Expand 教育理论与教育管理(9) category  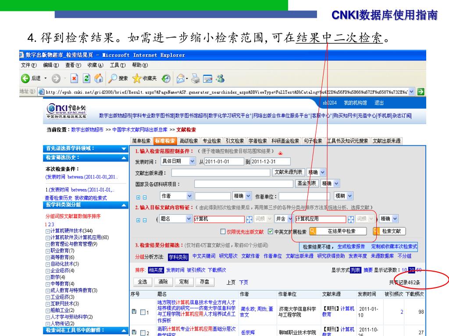[47, 244]
